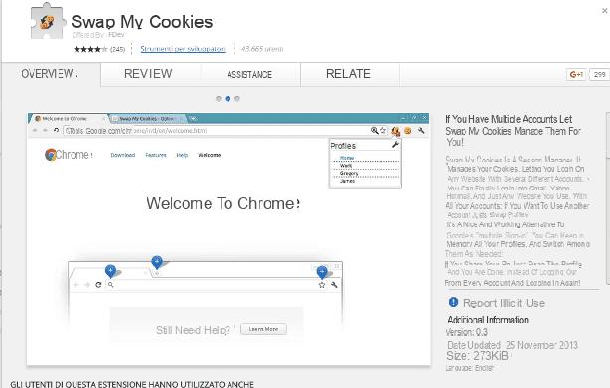
Task: Click the Welcome link on the Chrome welcome page
Action: (210, 155)
